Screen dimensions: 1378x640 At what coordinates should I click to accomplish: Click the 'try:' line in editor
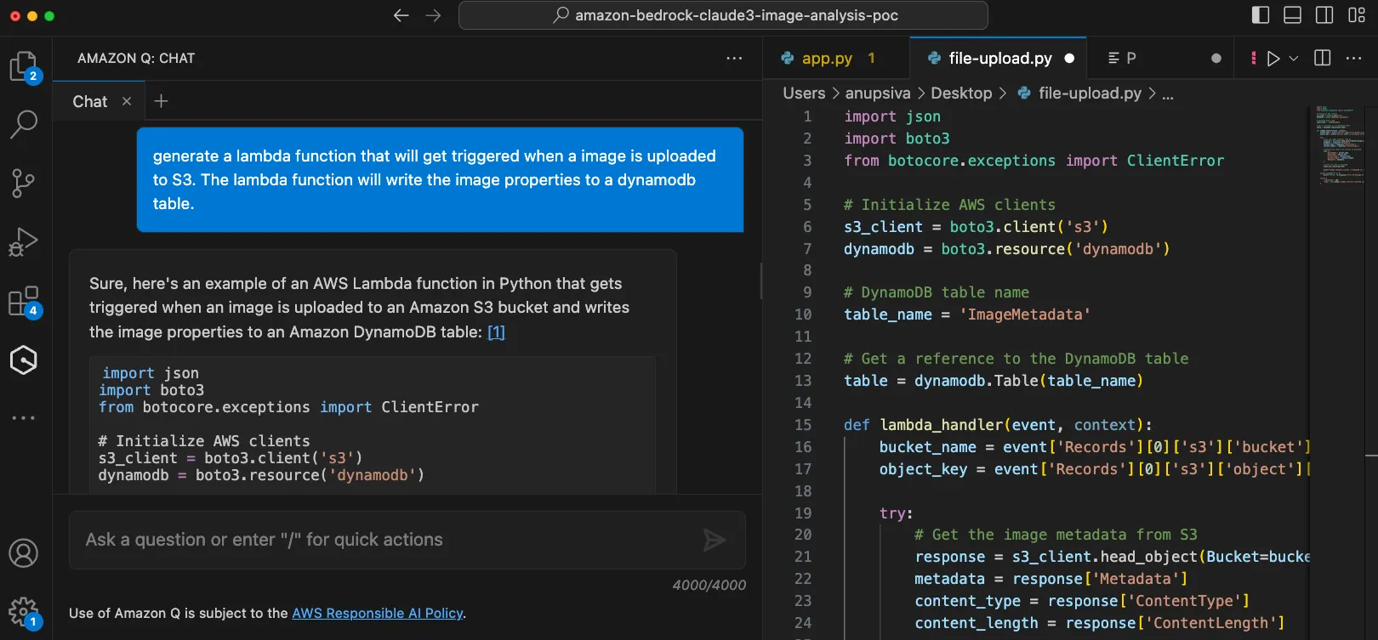(896, 513)
